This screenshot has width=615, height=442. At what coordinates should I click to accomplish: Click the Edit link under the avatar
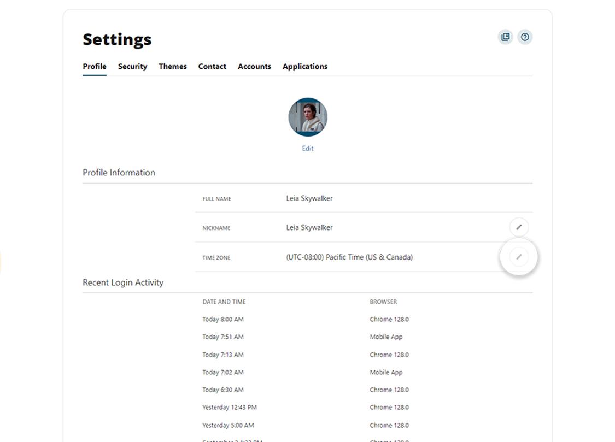click(x=307, y=149)
